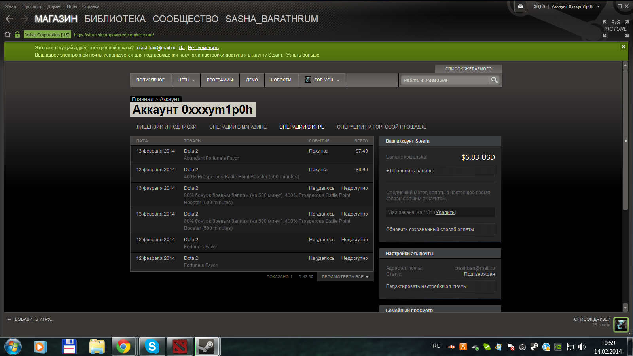
Task: Click Обновить сохраненный способ оплаты
Action: (x=440, y=229)
